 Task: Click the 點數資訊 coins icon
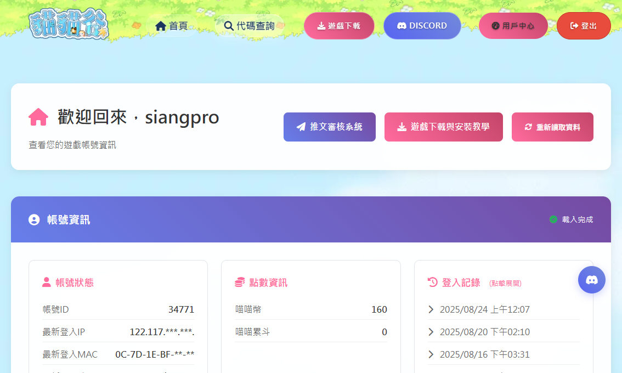coord(239,282)
